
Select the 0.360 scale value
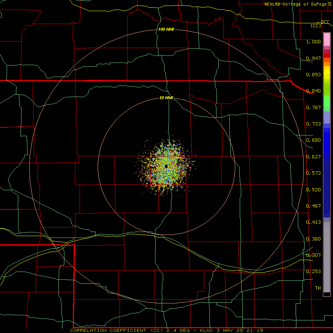pyautogui.click(x=313, y=239)
